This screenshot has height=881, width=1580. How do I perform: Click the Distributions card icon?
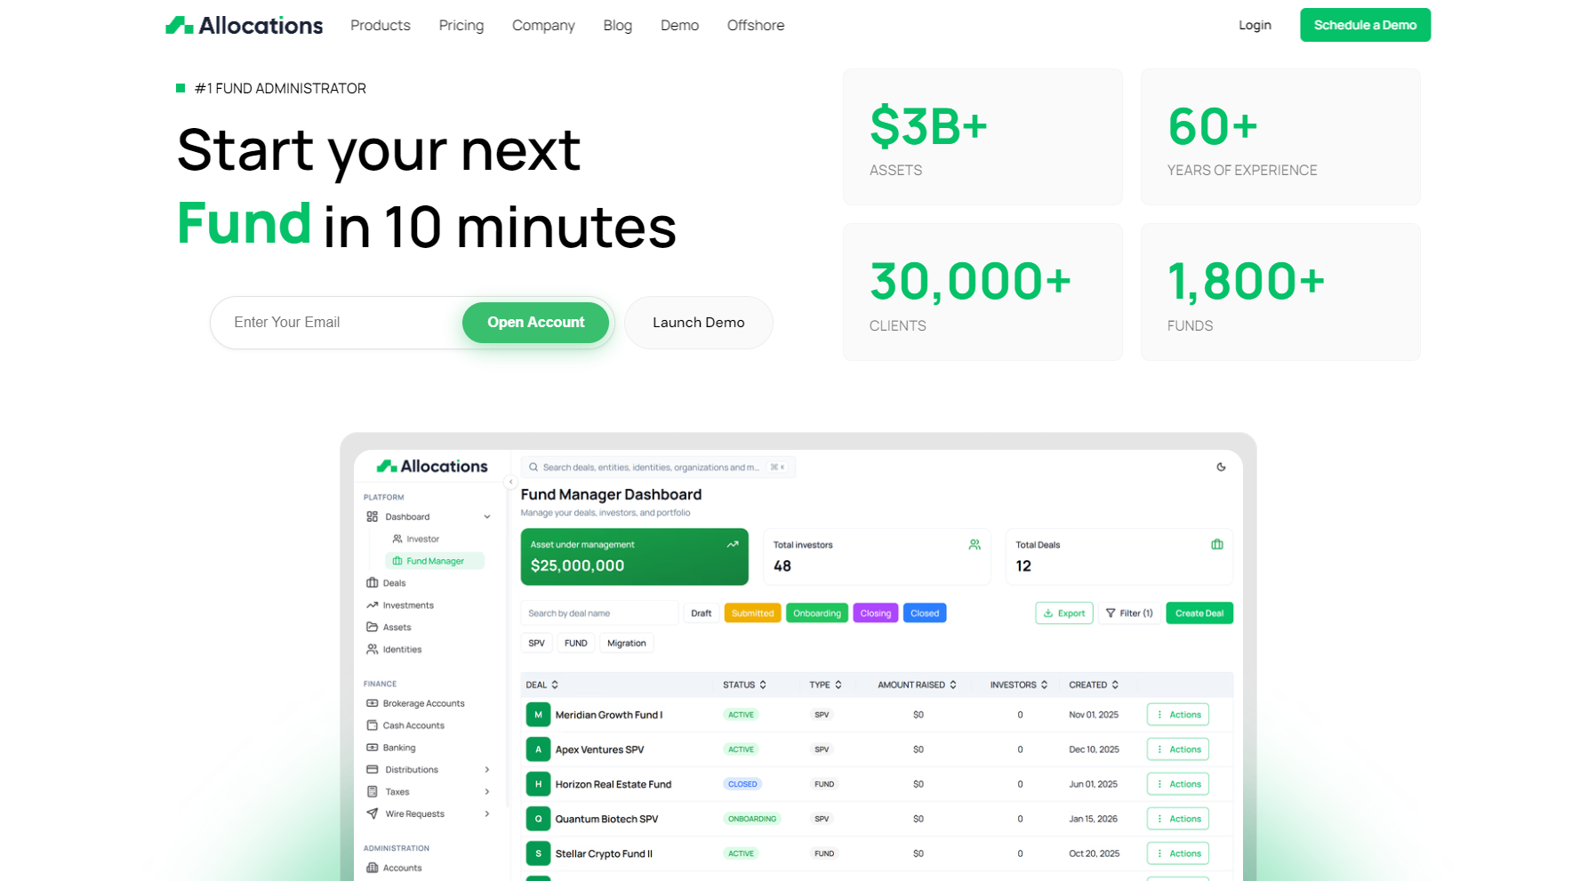[x=372, y=770]
